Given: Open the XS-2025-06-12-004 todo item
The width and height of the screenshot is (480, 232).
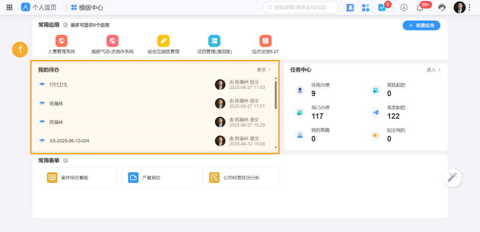Looking at the screenshot, I should [154, 141].
